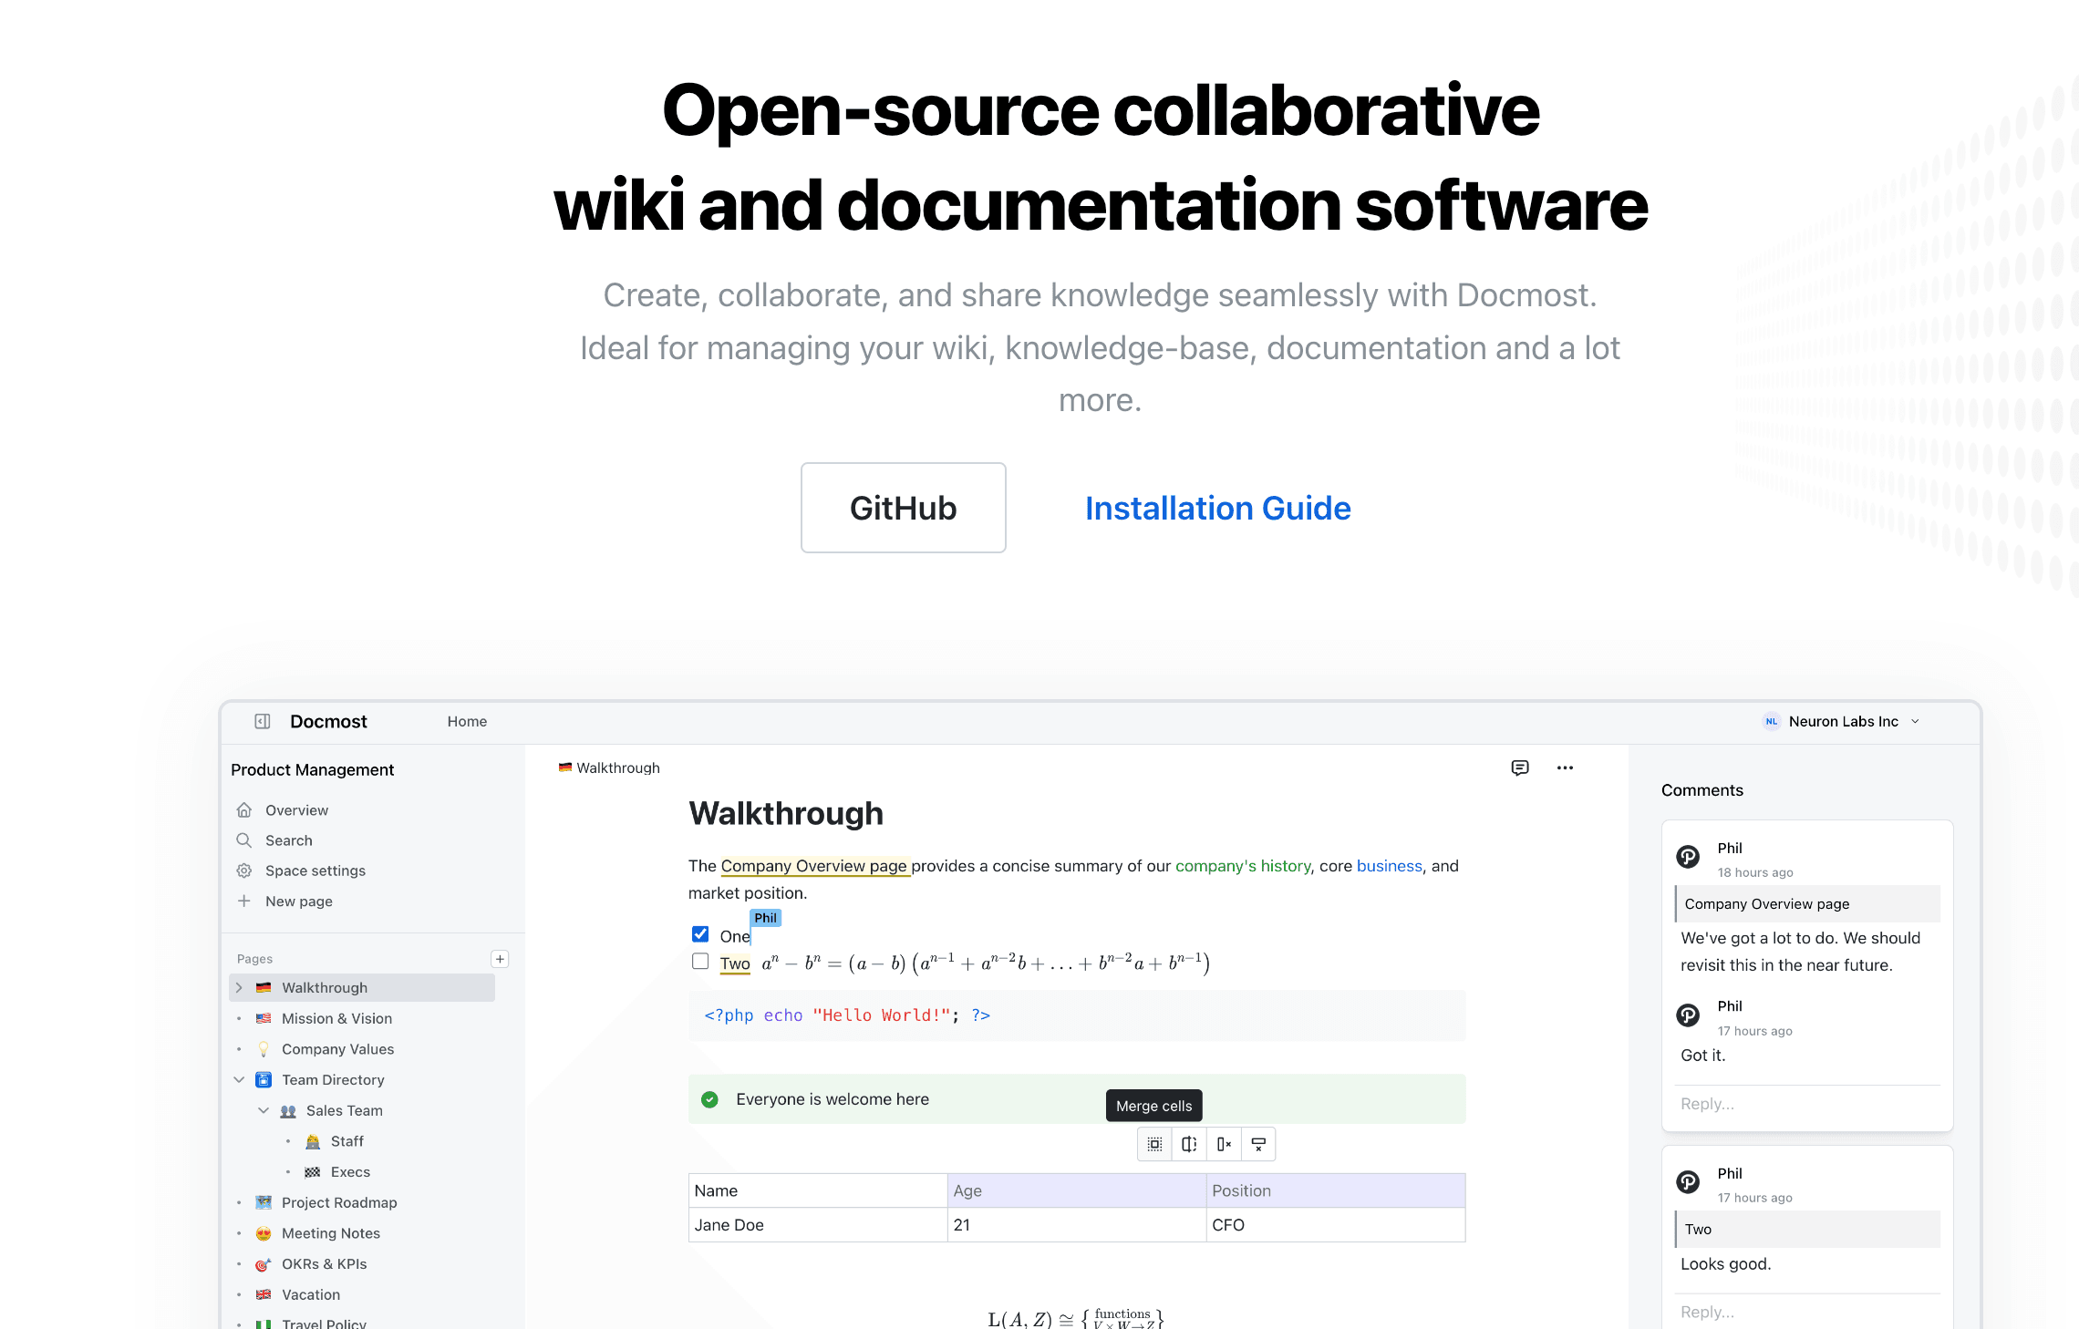Collapse the Team Directory tree chevron

click(x=240, y=1080)
